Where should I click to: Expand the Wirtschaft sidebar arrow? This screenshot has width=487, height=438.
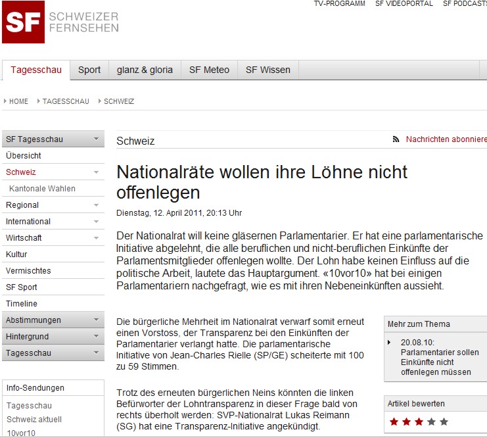click(x=96, y=238)
